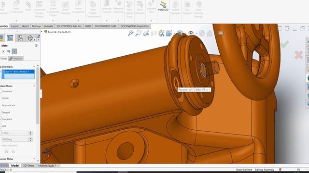
Task: Open the Analysis tab in Mate panel
Action: 16,59
